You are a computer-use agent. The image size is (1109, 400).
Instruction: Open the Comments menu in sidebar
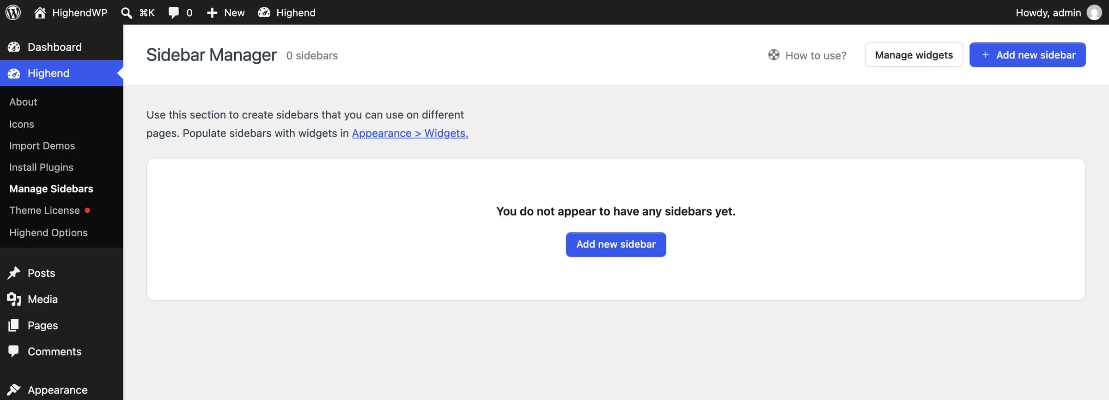(x=61, y=352)
